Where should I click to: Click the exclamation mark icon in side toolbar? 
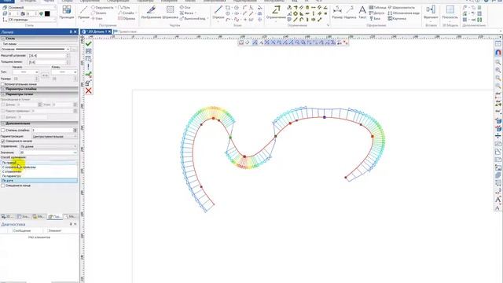89,67
